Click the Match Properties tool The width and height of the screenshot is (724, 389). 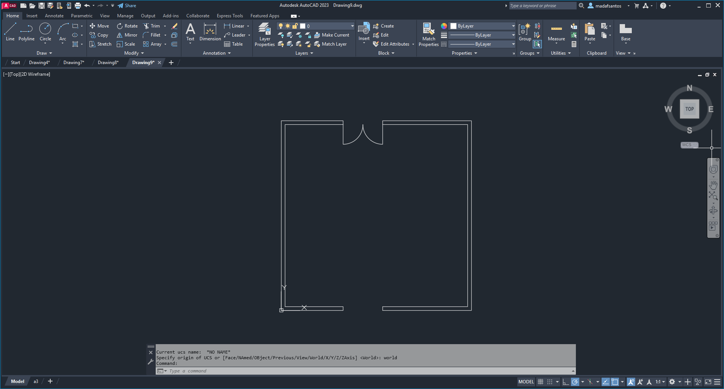click(429, 35)
